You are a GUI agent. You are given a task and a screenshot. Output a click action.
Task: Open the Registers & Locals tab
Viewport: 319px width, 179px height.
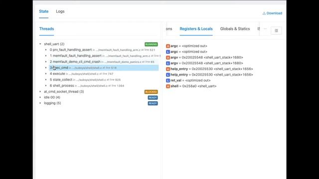(196, 29)
